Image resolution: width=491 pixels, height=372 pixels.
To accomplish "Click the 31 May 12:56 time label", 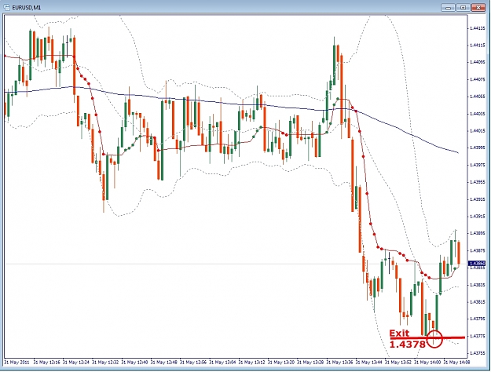I will coord(193,363).
